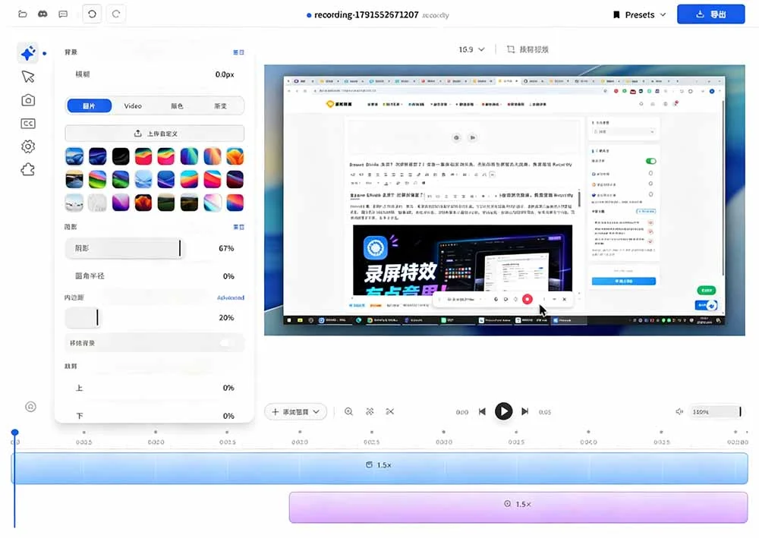
Task: Adjust the 上 crop slider
Action: point(154,388)
